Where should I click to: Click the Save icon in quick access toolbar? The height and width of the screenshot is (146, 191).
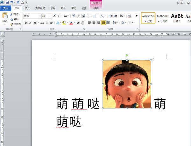pos(7,2)
